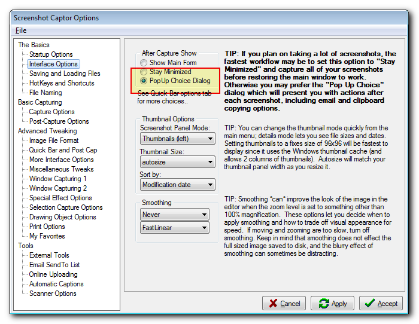Open HotKeys and Shortcuts settings
This screenshot has height=324, width=419.
click(62, 83)
